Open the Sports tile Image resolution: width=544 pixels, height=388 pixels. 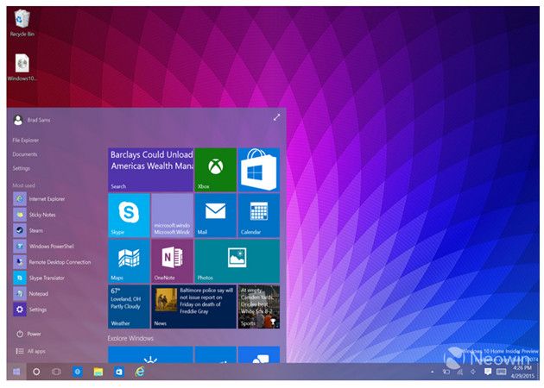[x=259, y=307]
